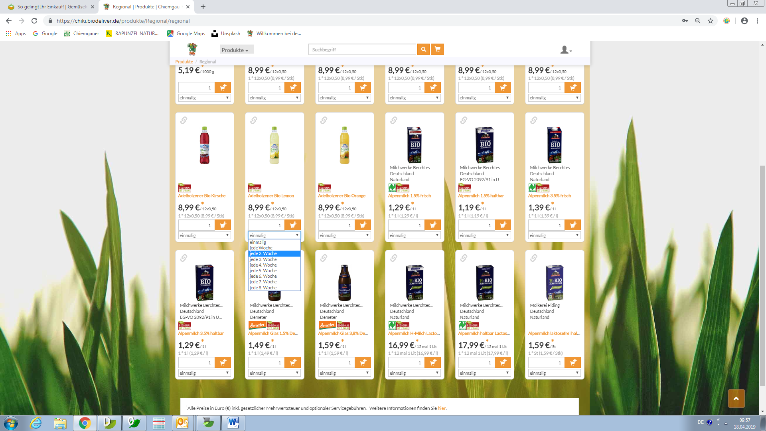Add Adelholzener Bio Kirsche to cart
Viewport: 766px width, 431px height.
[x=223, y=225]
